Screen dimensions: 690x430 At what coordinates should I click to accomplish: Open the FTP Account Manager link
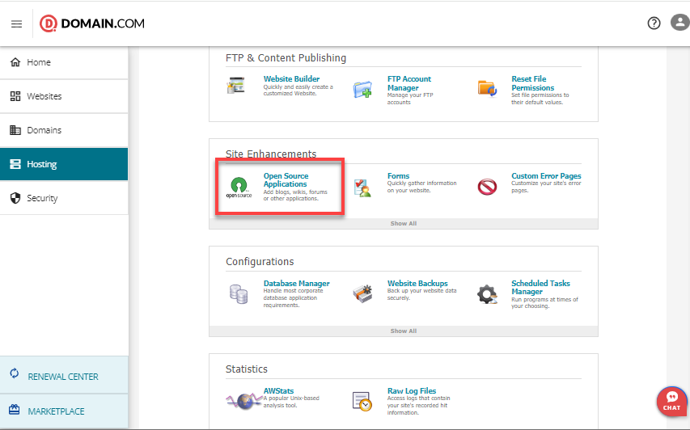pos(408,83)
